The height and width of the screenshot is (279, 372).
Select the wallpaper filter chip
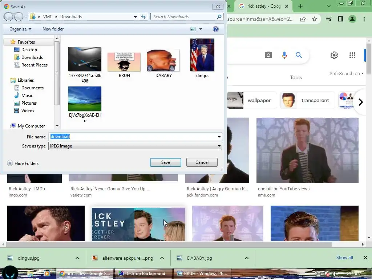click(x=252, y=100)
